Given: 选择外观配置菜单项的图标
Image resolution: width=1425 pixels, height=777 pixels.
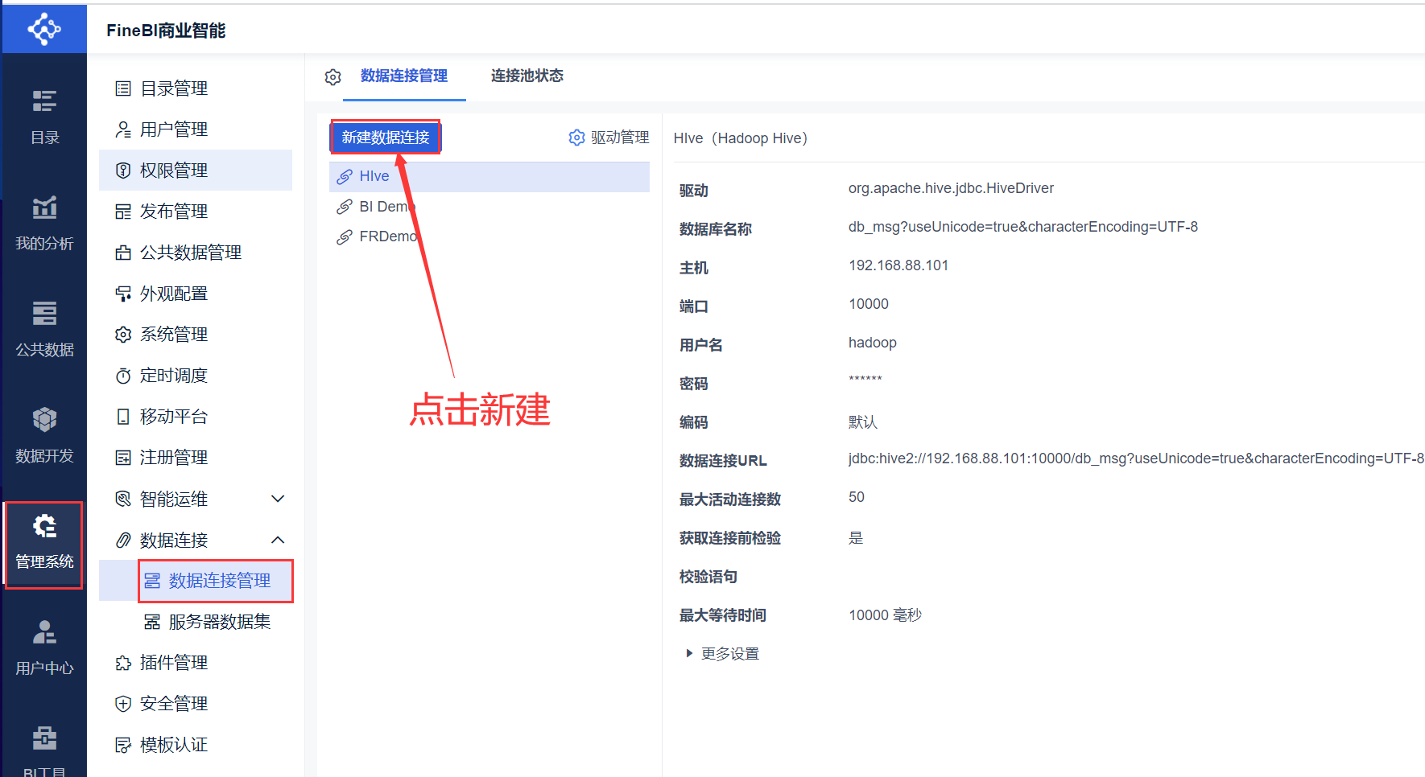Looking at the screenshot, I should [x=123, y=293].
